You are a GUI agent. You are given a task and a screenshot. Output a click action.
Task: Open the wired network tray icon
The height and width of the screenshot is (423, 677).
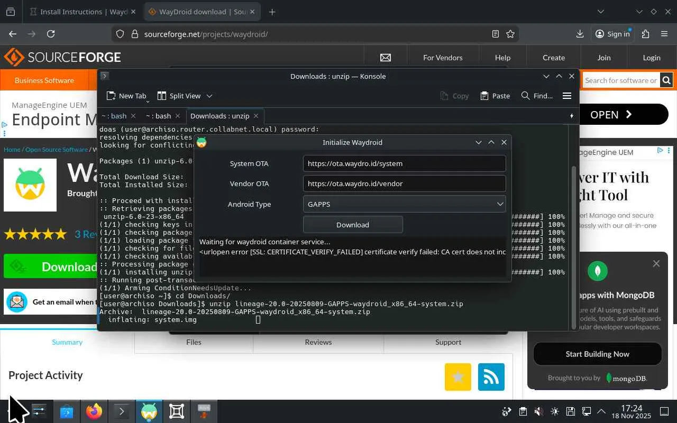point(586,411)
